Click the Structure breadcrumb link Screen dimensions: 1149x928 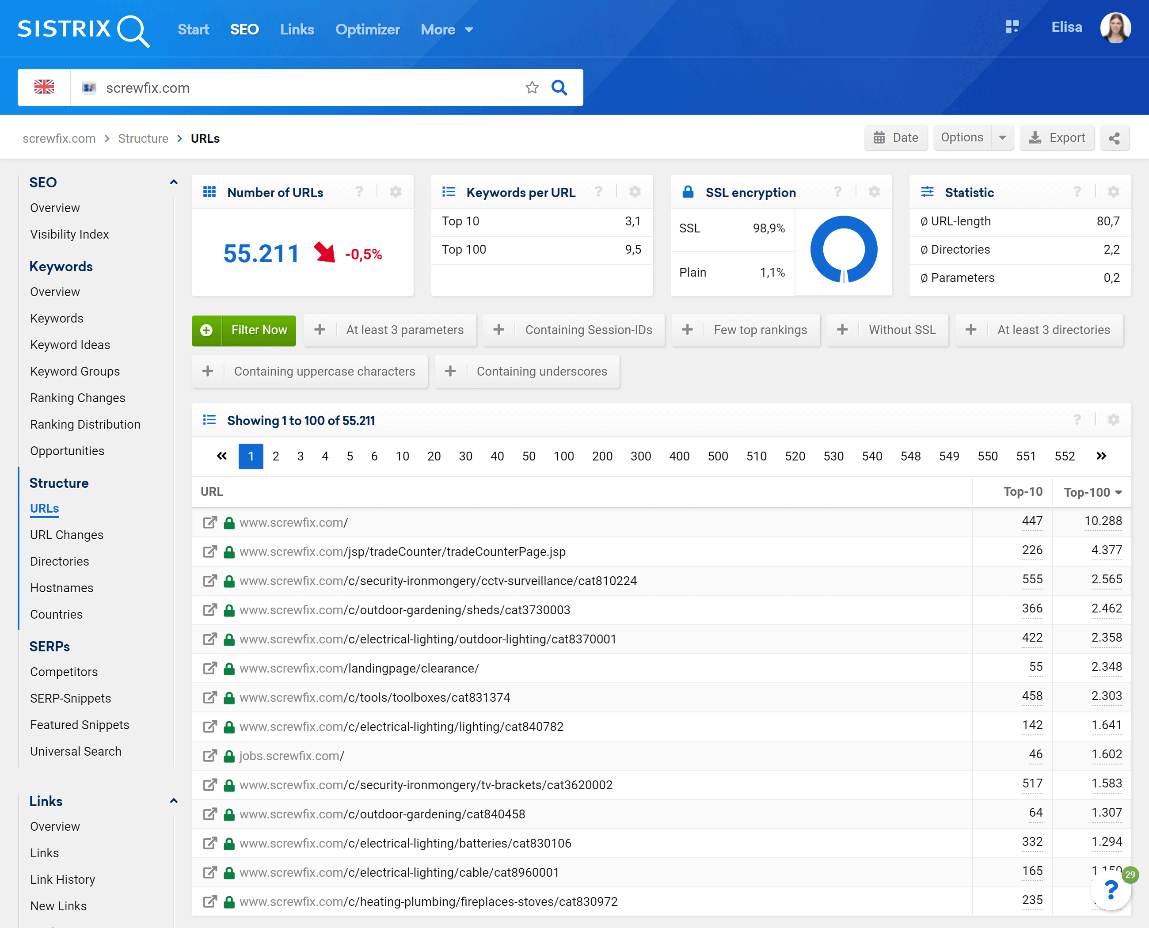point(143,138)
